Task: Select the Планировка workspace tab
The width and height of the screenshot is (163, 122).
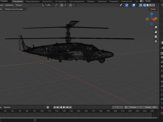Action: [x=18, y=1]
